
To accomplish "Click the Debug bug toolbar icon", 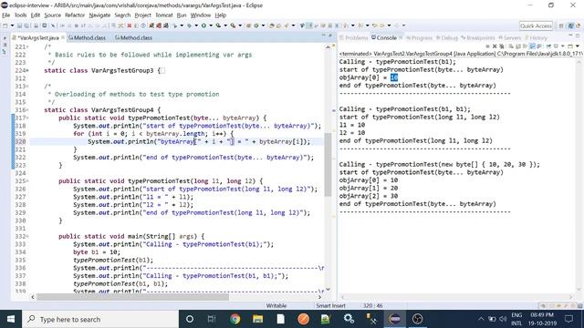I will 189,26.
